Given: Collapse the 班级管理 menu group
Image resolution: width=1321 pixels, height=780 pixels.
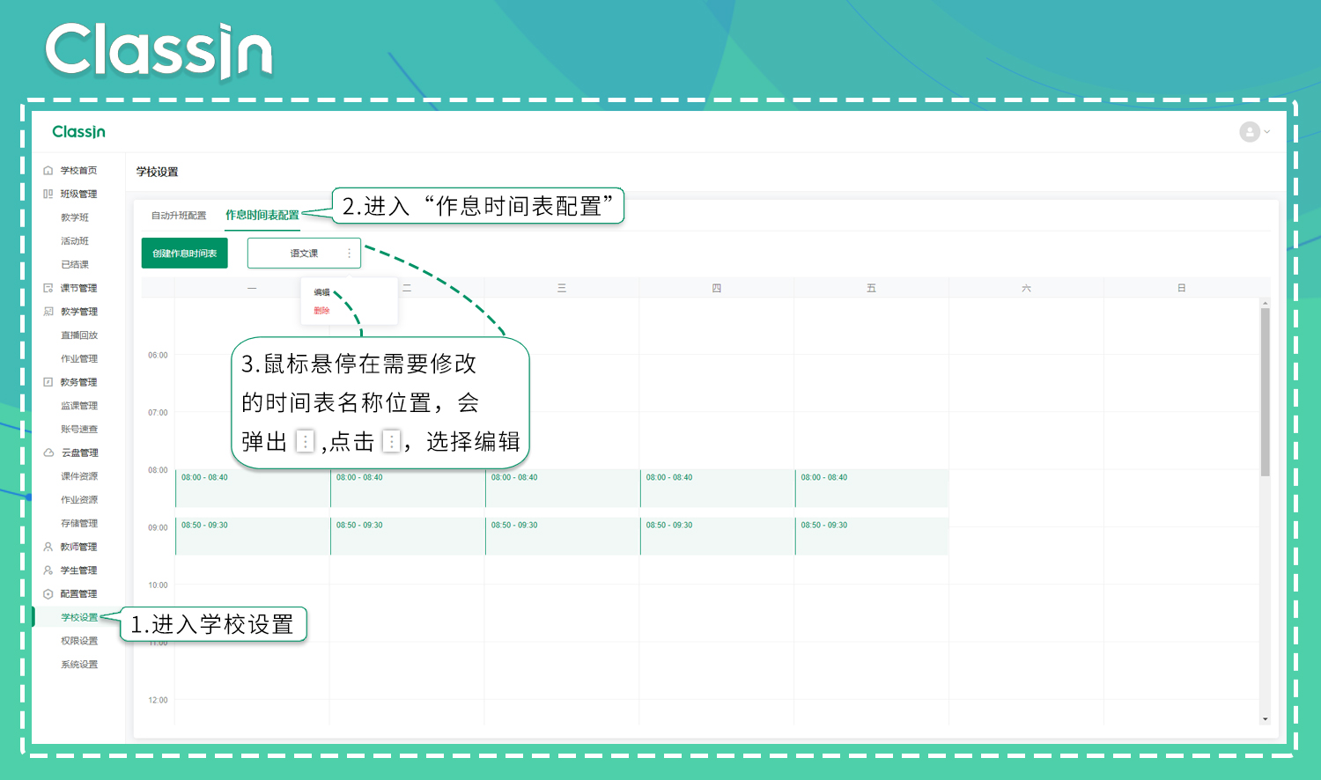Looking at the screenshot, I should pos(78,194).
